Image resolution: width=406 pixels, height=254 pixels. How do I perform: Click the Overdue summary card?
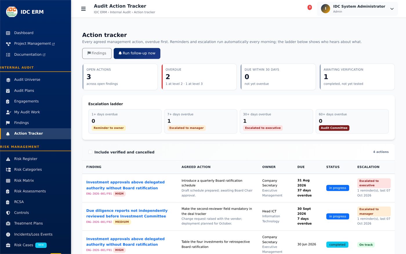coord(199,77)
